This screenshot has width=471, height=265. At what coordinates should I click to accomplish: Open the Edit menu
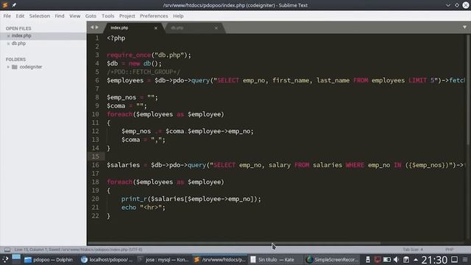(20, 16)
